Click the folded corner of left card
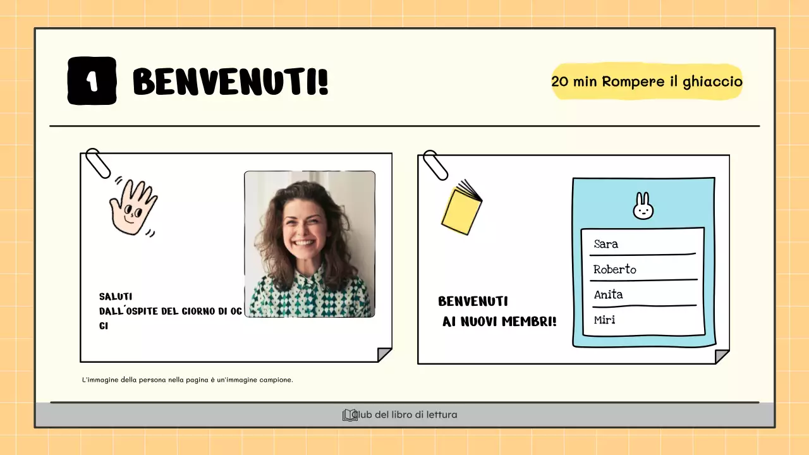Screen dimensions: 809x455 coord(384,355)
